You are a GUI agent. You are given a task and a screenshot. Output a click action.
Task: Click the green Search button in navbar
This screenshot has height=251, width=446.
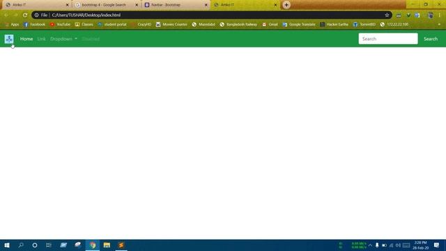point(431,39)
